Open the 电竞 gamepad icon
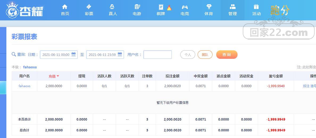Screen dimensions: 316x138 (185, 7)
